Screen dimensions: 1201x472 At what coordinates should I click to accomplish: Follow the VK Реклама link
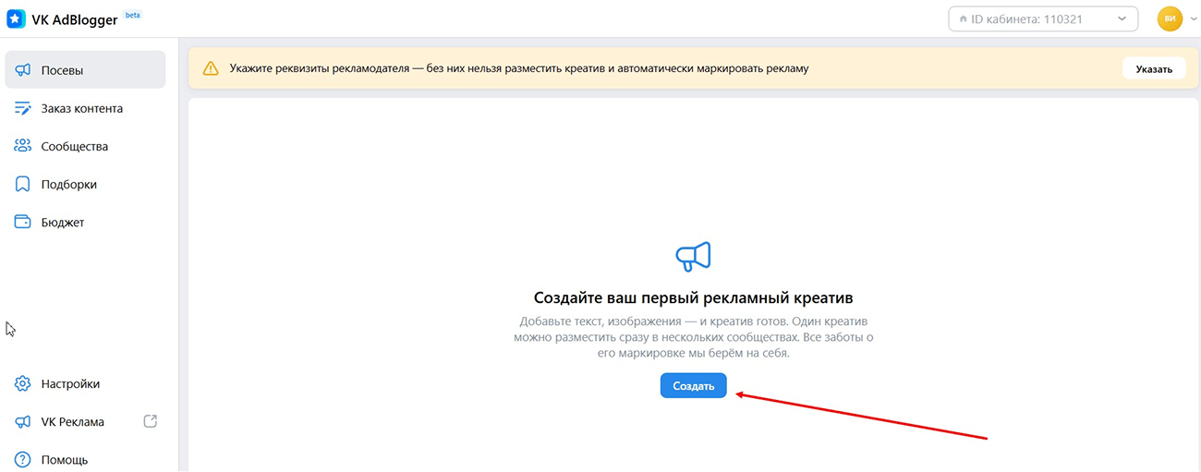click(85, 421)
